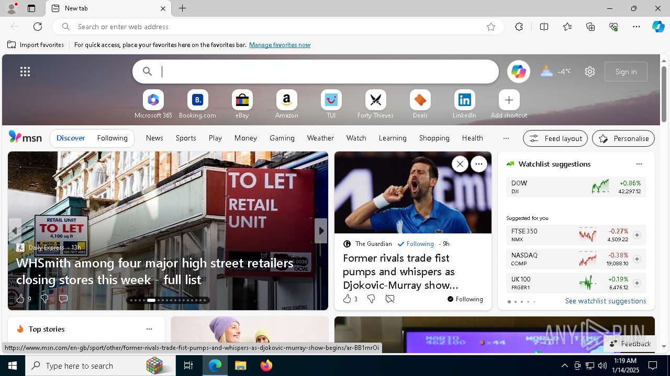Add a new shortcut tile
This screenshot has width=670, height=376.
[509, 104]
